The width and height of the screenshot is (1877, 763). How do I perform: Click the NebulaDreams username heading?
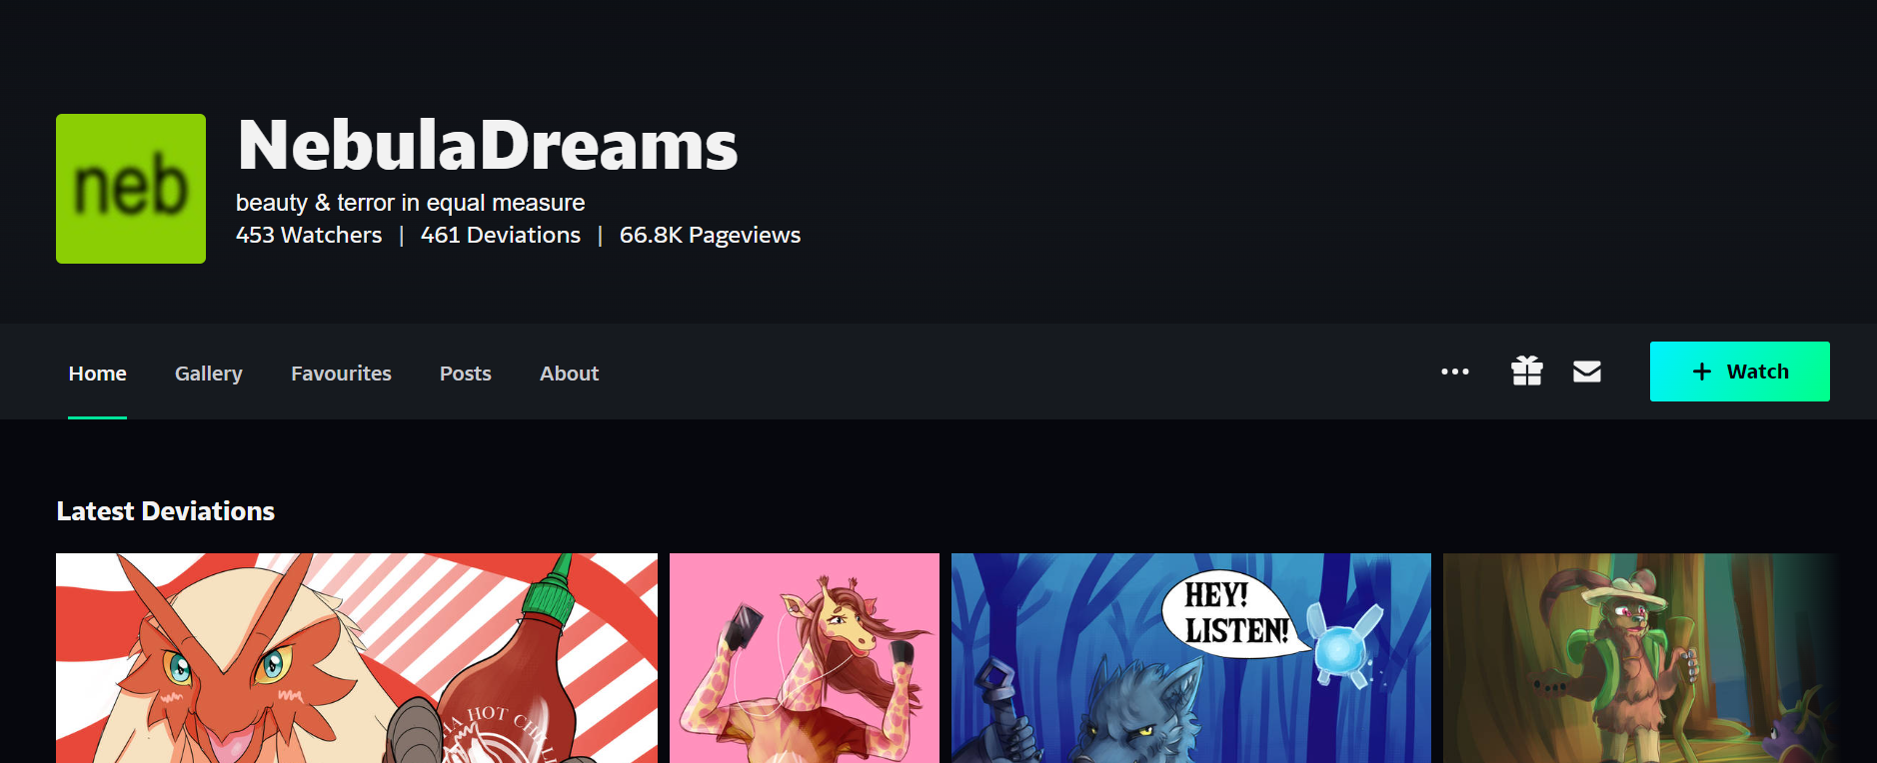(x=488, y=146)
